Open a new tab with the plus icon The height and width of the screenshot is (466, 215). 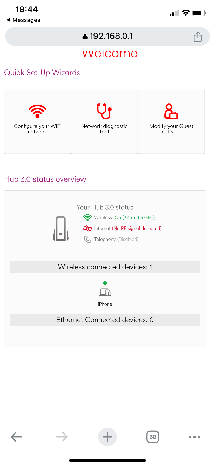point(107,437)
